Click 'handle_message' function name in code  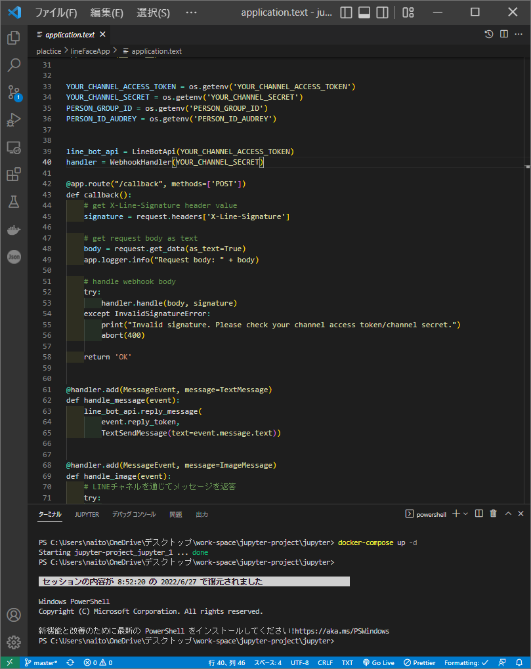click(x=114, y=400)
